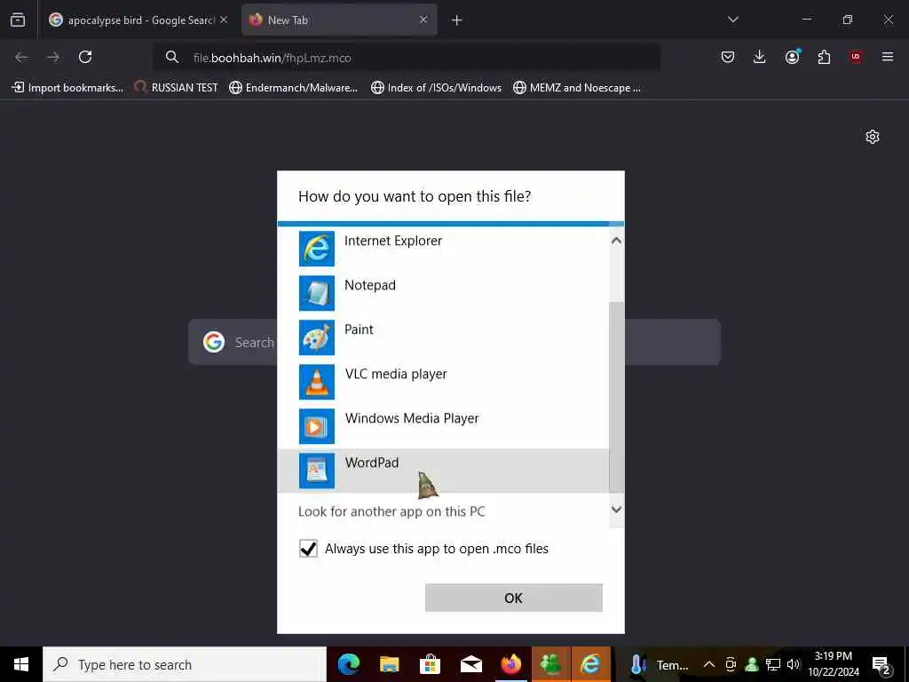
Task: Choose Notepad to open the file
Action: 443,293
